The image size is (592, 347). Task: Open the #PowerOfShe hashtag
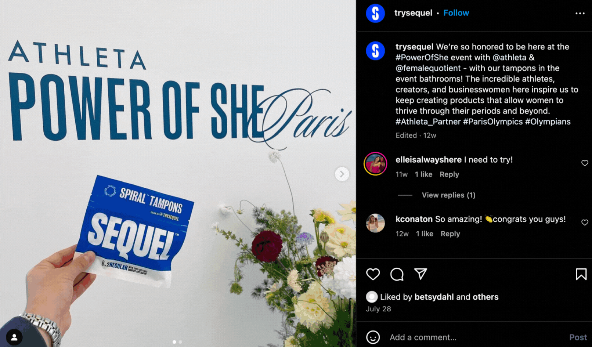pos(422,57)
